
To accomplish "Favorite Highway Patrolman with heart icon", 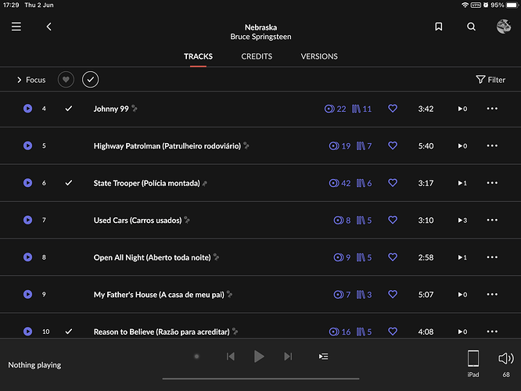I will pyautogui.click(x=393, y=145).
